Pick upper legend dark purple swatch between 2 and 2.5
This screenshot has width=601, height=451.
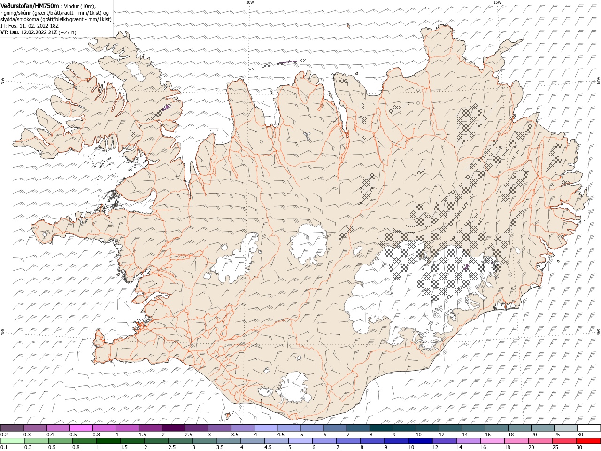[173, 428]
